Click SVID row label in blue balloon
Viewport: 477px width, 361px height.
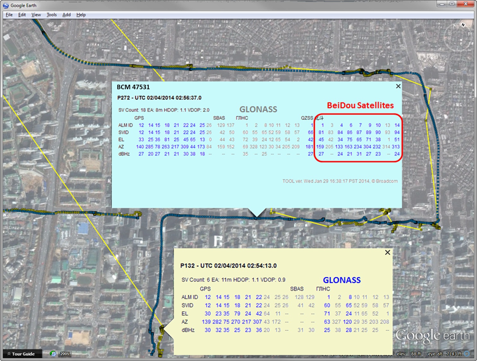point(123,132)
